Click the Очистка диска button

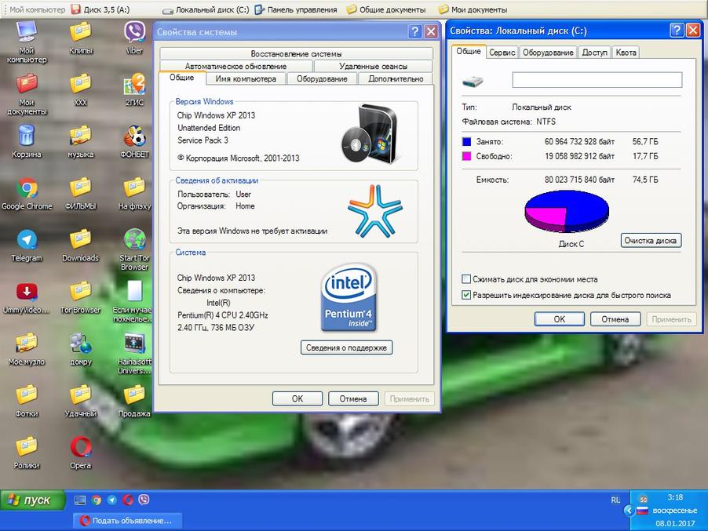[650, 241]
